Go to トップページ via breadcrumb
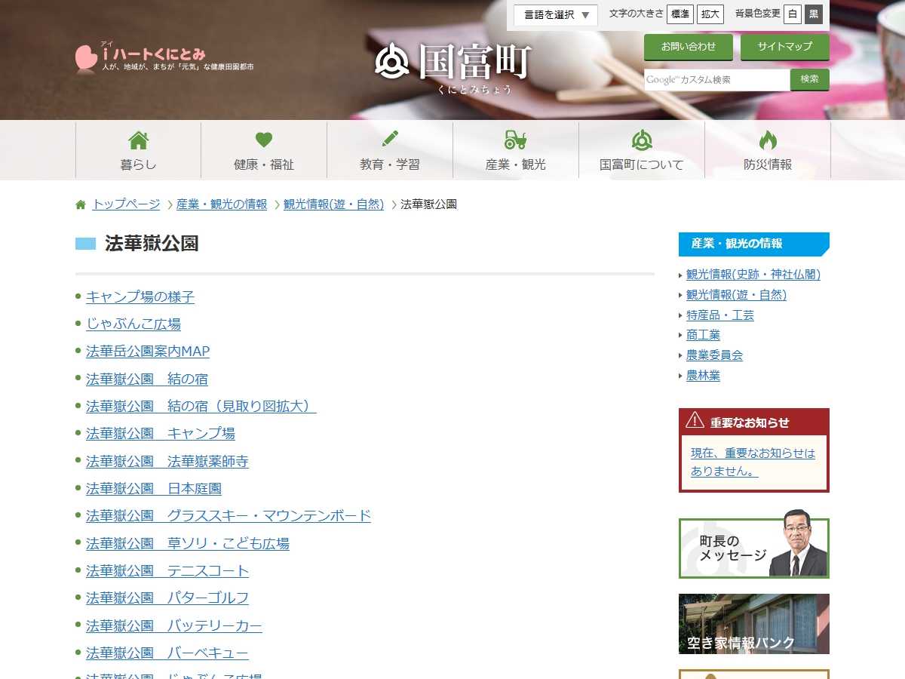The height and width of the screenshot is (679, 905). tap(126, 204)
